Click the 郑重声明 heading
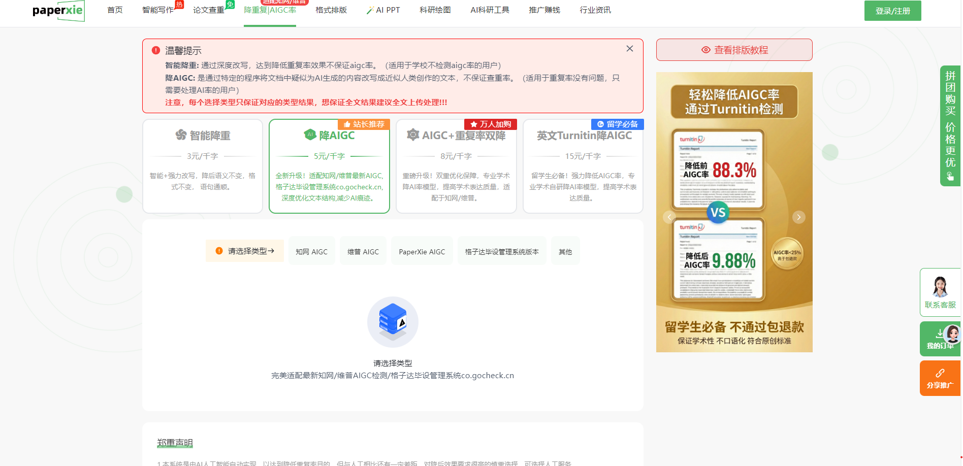Screen dimensions: 963x466 pos(175,443)
